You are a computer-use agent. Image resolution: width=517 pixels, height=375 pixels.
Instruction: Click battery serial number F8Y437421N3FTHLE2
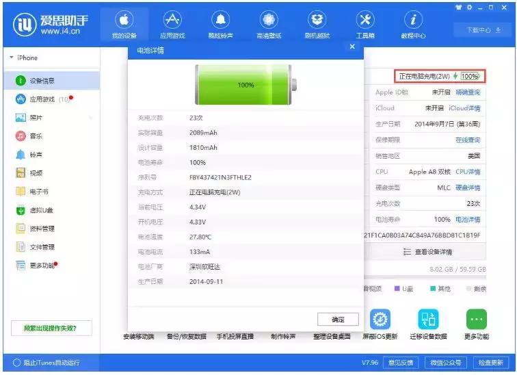[220, 177]
